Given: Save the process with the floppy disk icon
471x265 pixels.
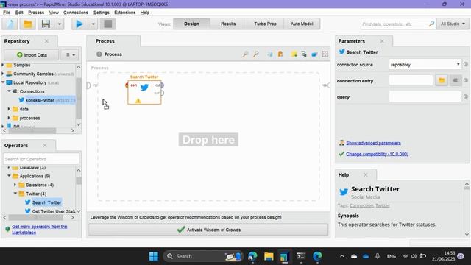Looking at the screenshot, I should tap(46, 24).
